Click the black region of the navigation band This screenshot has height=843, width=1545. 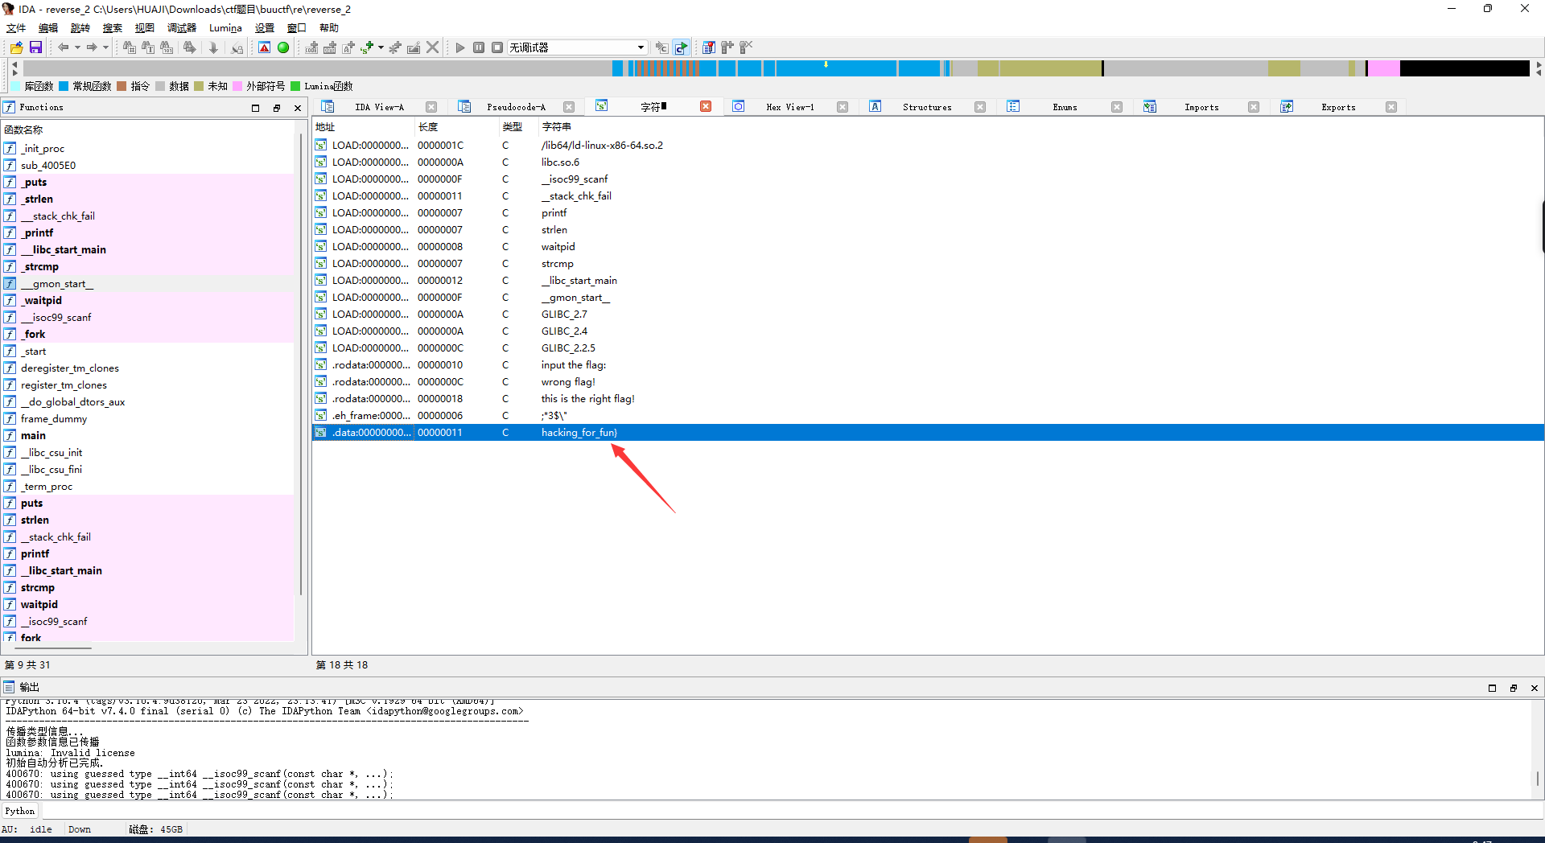click(1465, 68)
